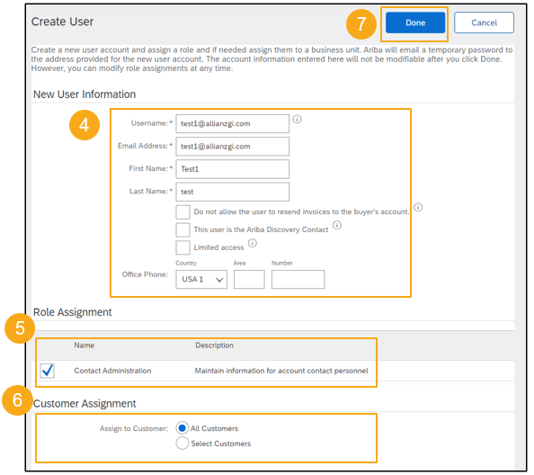Image resolution: width=534 pixels, height=475 pixels.
Task: Select the 'Office Phone:' label
Action: point(145,274)
